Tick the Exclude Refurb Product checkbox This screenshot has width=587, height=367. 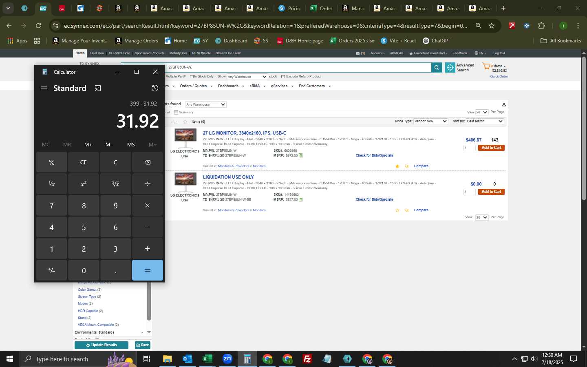point(283,77)
